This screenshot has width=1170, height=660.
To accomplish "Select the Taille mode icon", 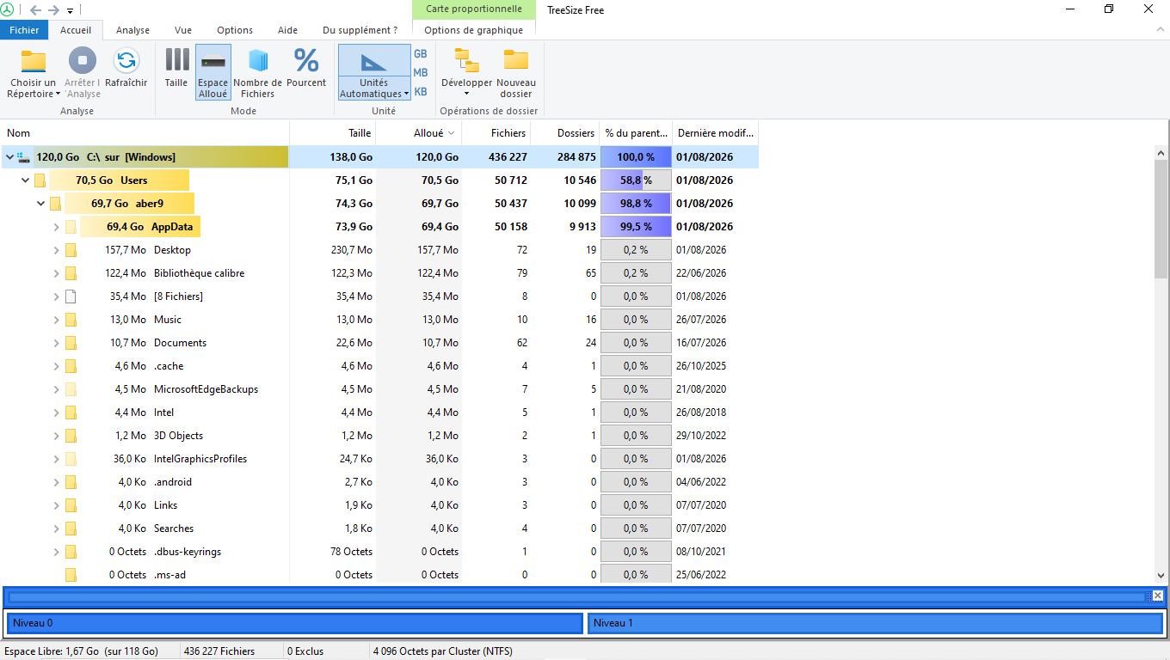I will coord(176,60).
